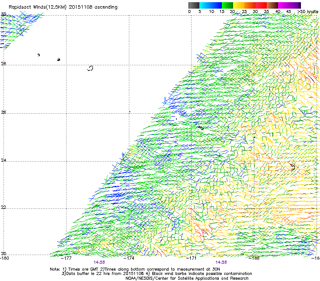Click the cyan-blue 5–15 knots color segment
320x281 pixels.
211,5
